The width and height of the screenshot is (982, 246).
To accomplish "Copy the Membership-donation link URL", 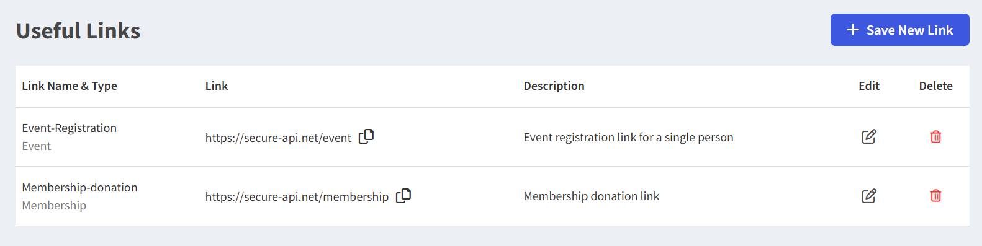I will coord(403,196).
